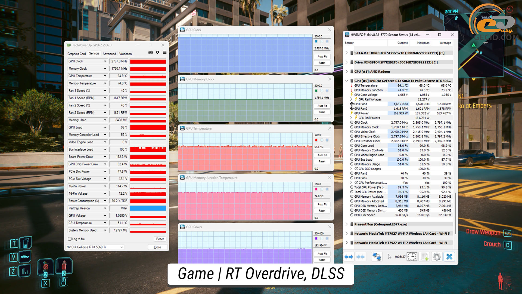This screenshot has width=522, height=294.
Task: Open GPU-Z hamburger menu
Action: 164,52
